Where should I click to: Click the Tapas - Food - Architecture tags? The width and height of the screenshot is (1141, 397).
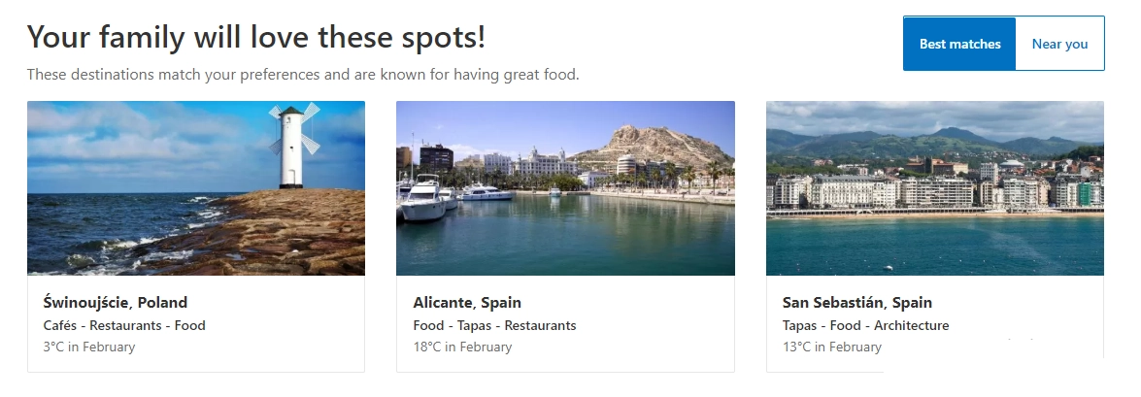865,325
